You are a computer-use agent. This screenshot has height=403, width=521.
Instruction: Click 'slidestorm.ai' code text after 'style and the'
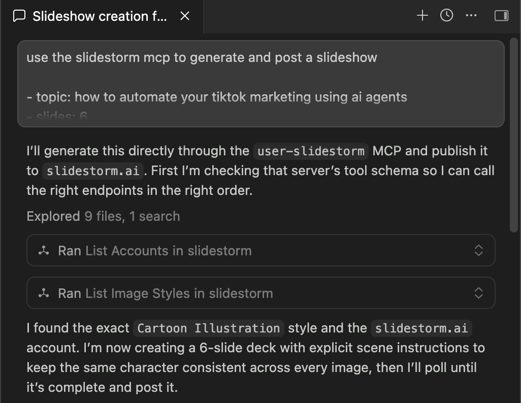coord(421,328)
